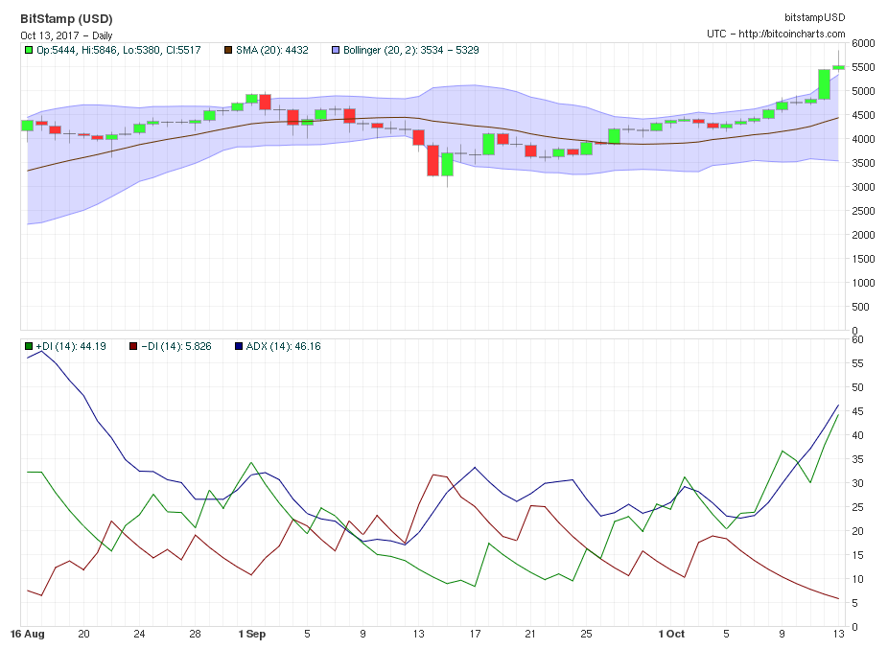Click the tall green candle near 5500

[x=824, y=84]
